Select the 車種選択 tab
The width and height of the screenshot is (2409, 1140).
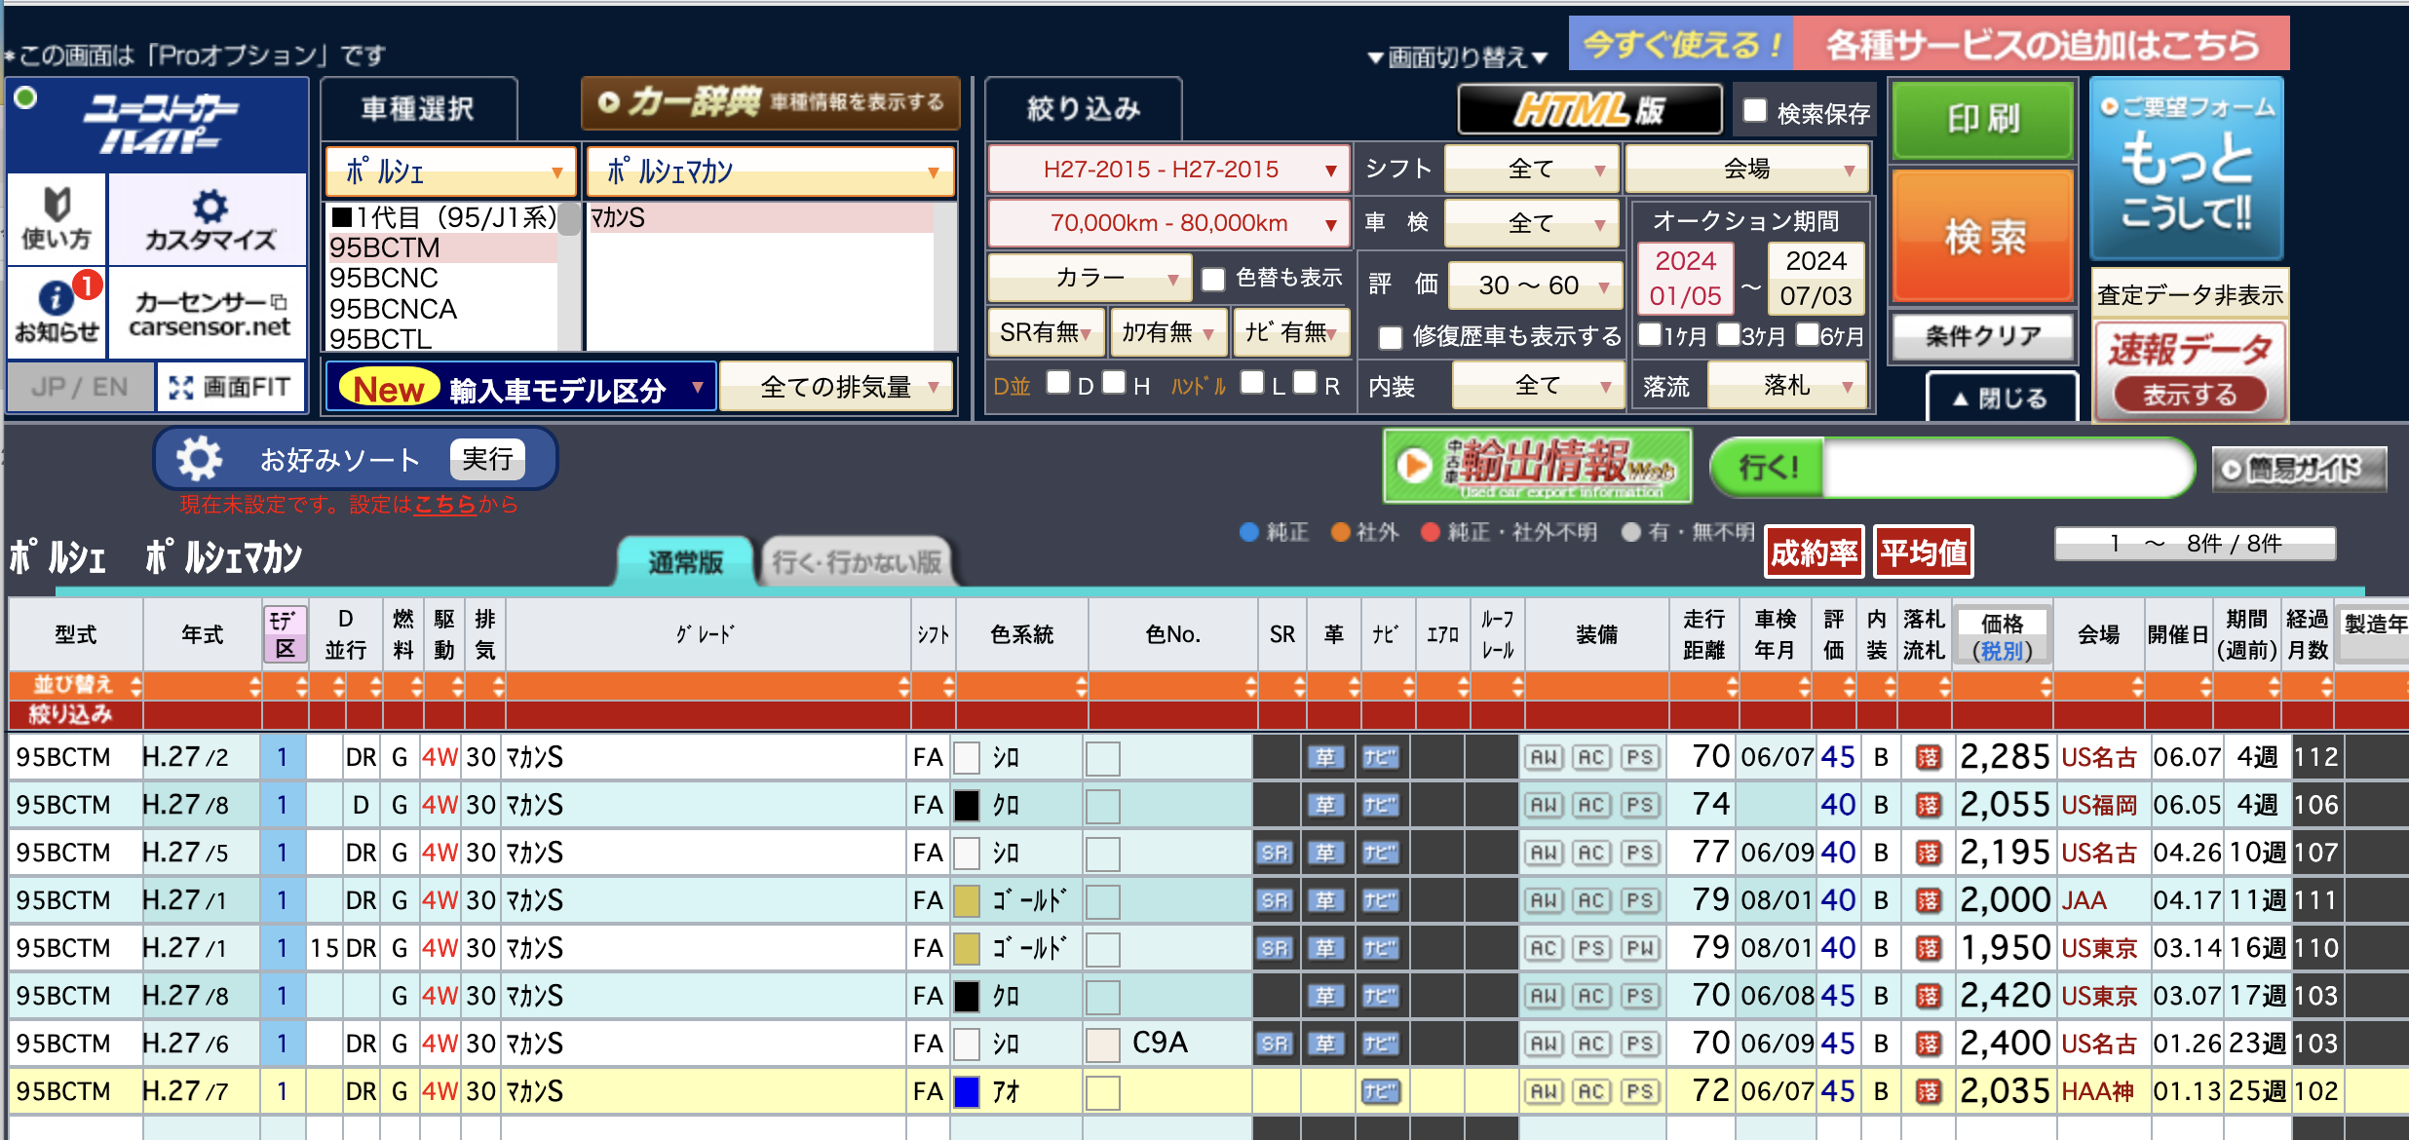(x=418, y=108)
